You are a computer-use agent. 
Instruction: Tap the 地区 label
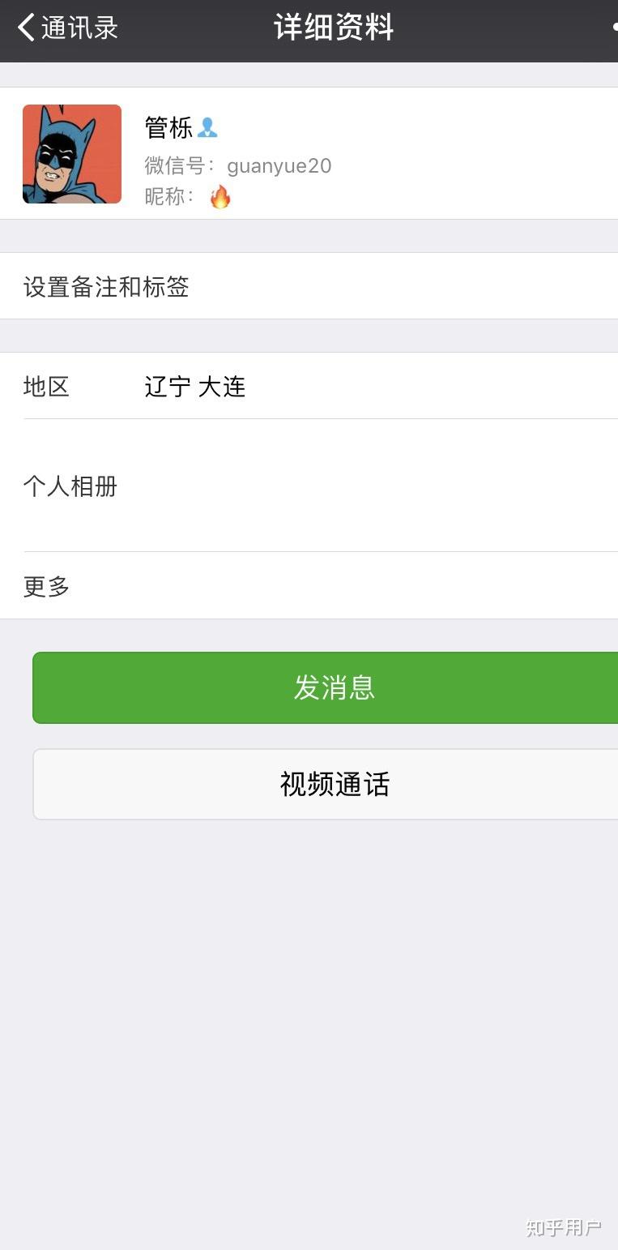[x=46, y=387]
